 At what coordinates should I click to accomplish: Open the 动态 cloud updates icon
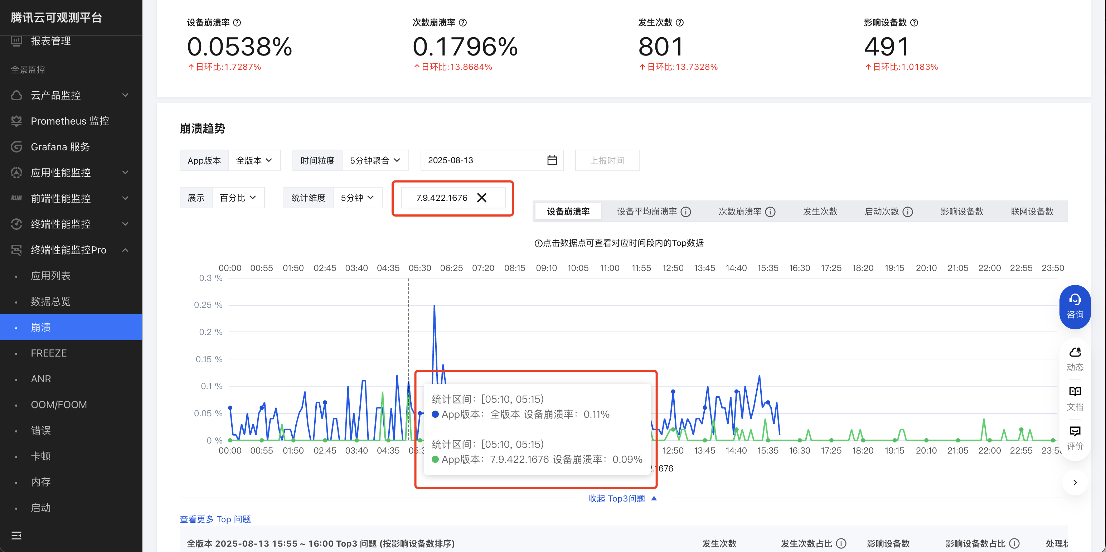click(1075, 353)
